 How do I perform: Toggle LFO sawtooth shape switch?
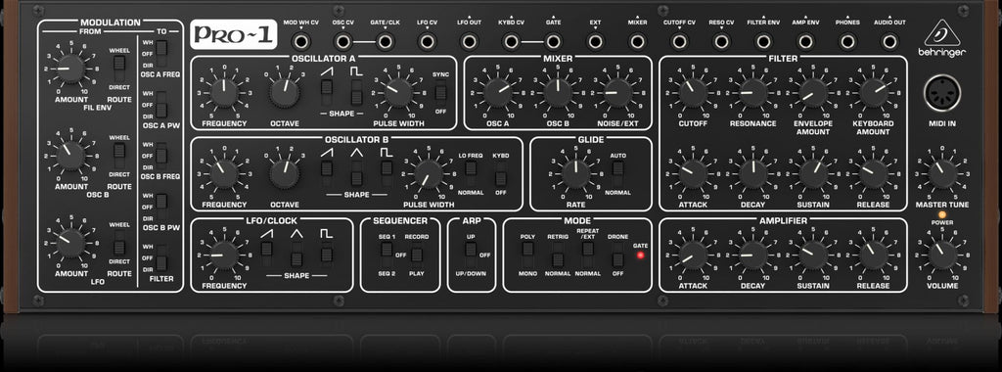point(266,255)
